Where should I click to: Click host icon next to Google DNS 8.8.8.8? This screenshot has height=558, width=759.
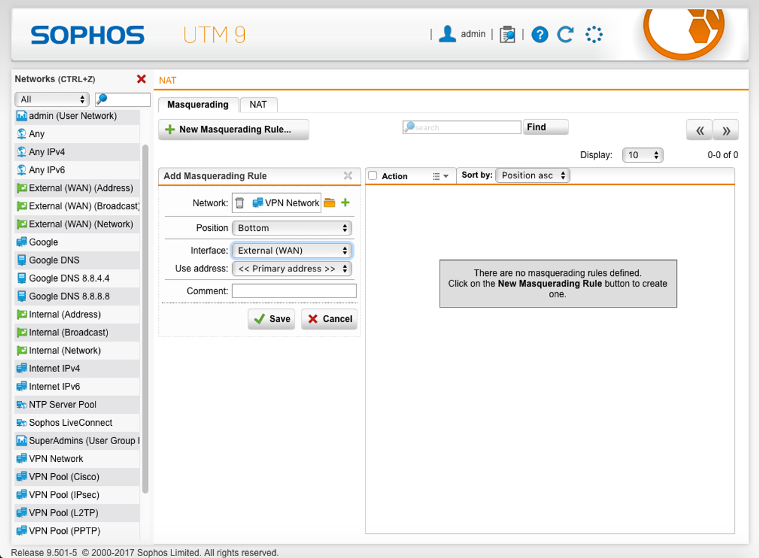point(22,296)
